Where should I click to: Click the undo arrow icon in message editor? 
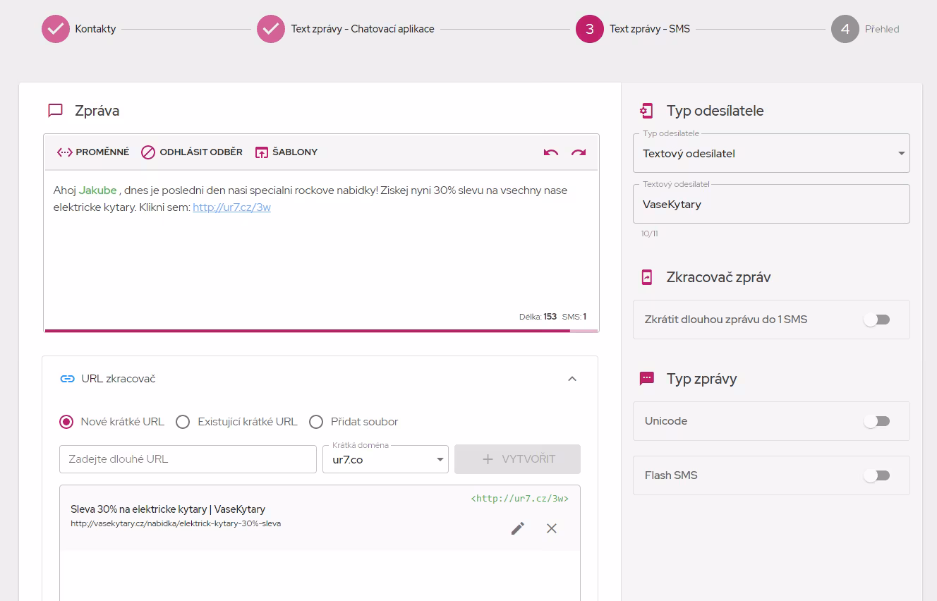tap(551, 152)
